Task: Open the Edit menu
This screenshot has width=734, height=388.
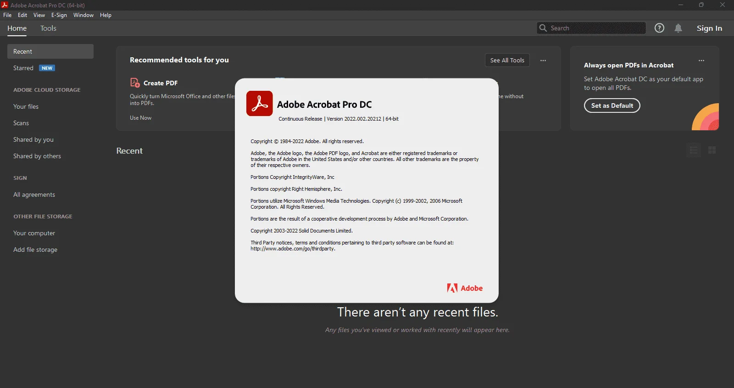Action: coord(22,15)
